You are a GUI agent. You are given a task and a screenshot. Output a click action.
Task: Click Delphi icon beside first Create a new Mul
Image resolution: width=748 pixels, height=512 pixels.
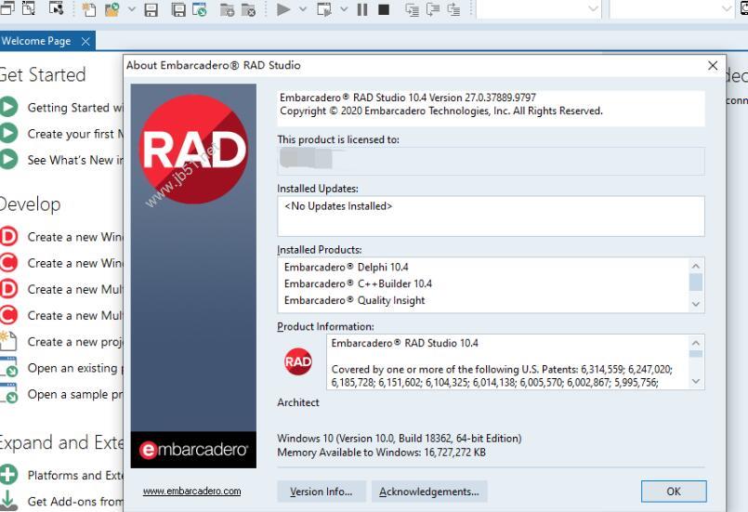8,289
